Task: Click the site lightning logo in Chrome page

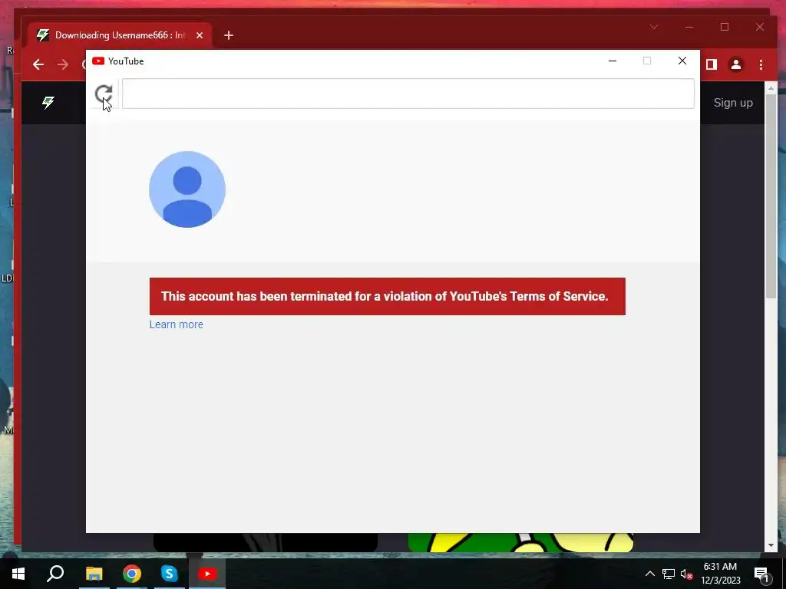Action: pos(48,103)
